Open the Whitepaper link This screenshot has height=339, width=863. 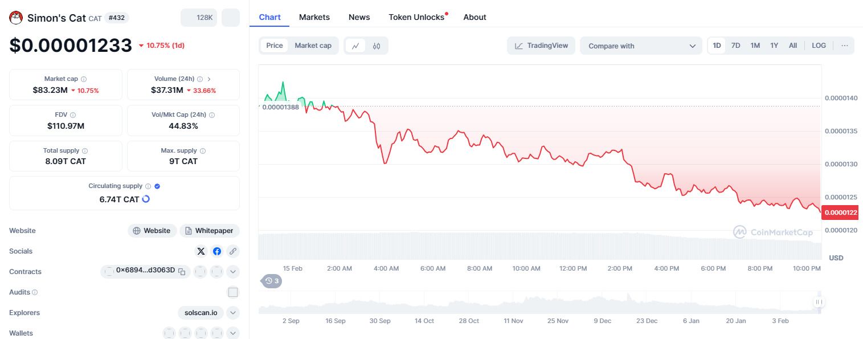[210, 231]
